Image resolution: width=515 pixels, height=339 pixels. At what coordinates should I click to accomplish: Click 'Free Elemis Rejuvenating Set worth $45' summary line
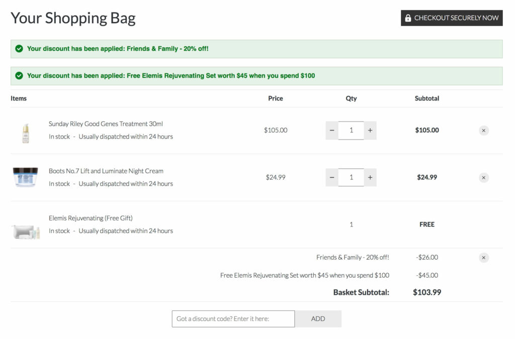(305, 275)
